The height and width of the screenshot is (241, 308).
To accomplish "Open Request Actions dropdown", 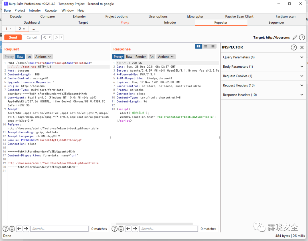I will point(43,57).
